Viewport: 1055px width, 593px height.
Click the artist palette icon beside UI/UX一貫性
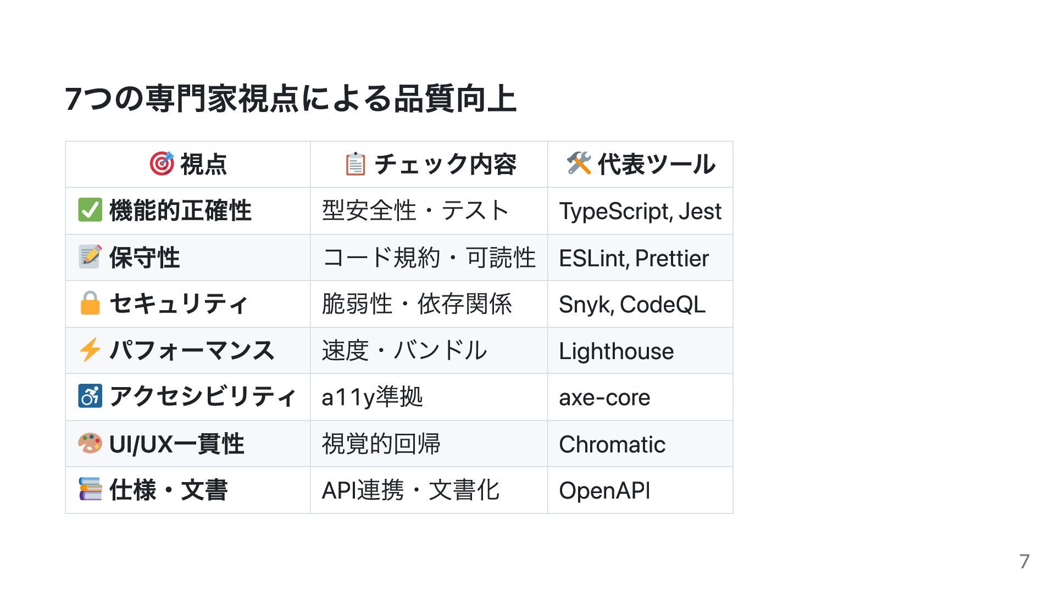[x=90, y=443]
